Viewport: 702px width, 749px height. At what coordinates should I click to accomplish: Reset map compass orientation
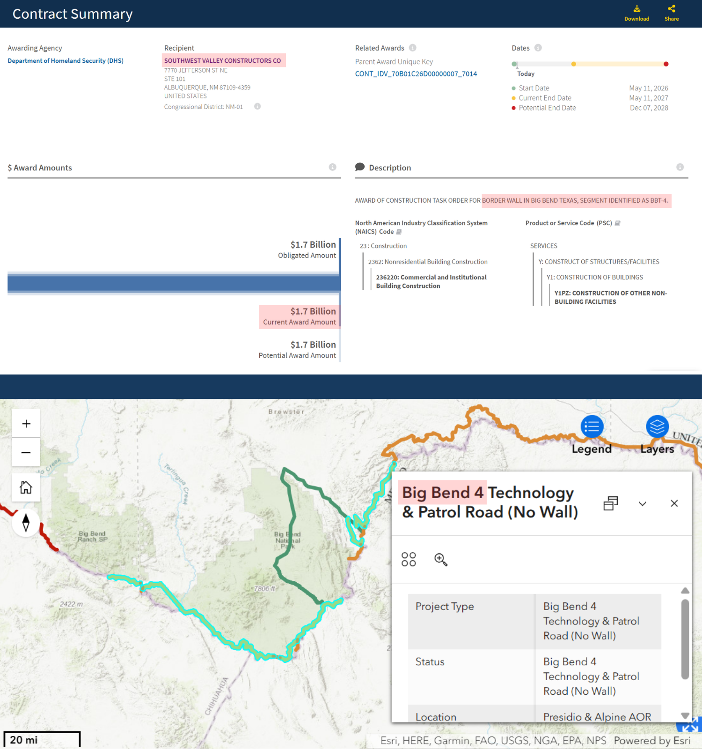(x=26, y=522)
